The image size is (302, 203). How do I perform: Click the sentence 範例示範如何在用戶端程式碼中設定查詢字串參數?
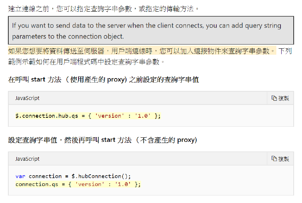pos(87,61)
